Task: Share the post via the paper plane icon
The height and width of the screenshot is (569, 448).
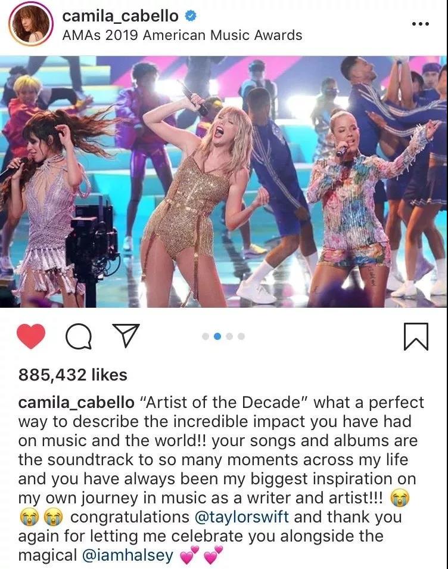Action: [126, 335]
